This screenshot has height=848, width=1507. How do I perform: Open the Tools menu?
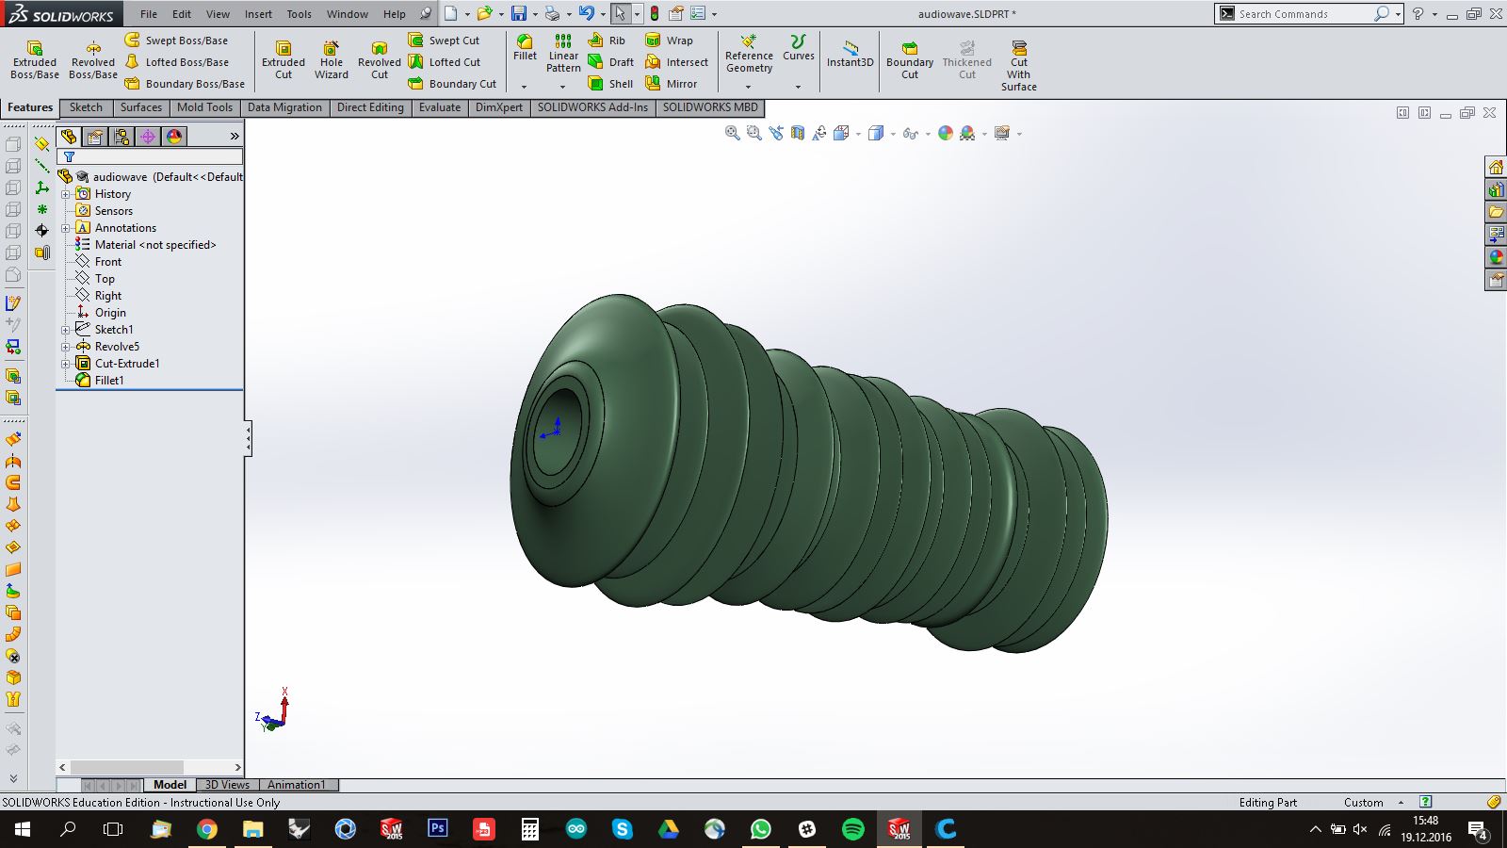[299, 14]
